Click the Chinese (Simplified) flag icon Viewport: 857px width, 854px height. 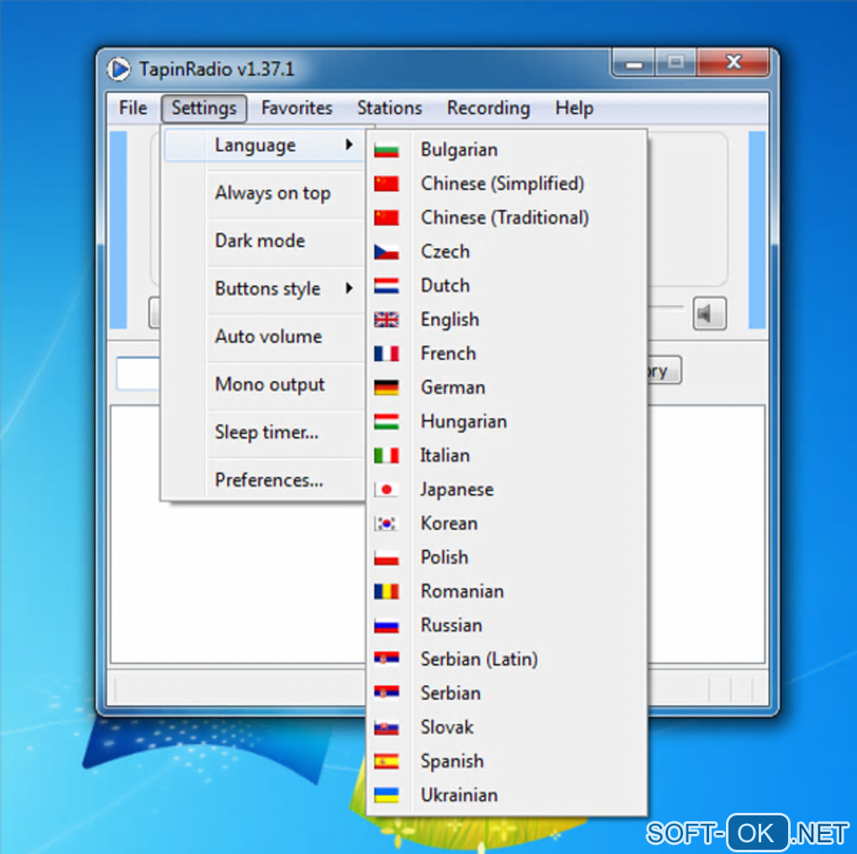click(x=386, y=184)
